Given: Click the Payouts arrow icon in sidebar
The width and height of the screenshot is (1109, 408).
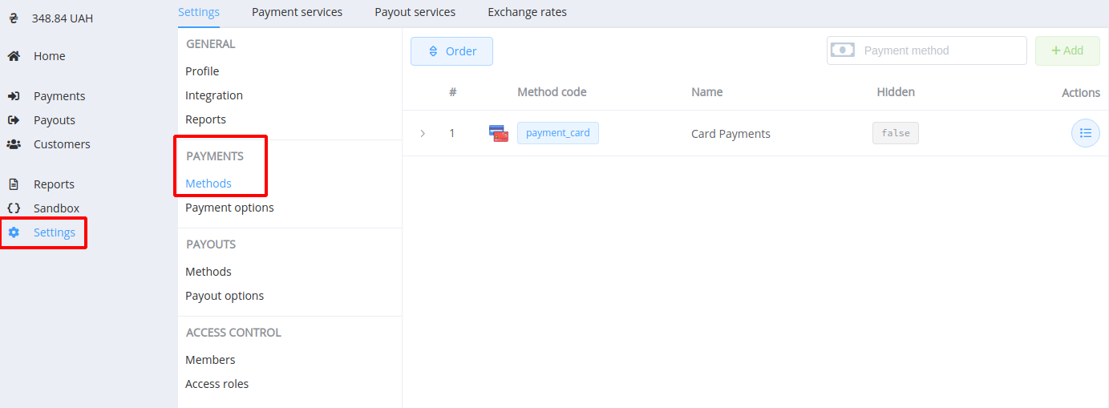Looking at the screenshot, I should tap(14, 120).
